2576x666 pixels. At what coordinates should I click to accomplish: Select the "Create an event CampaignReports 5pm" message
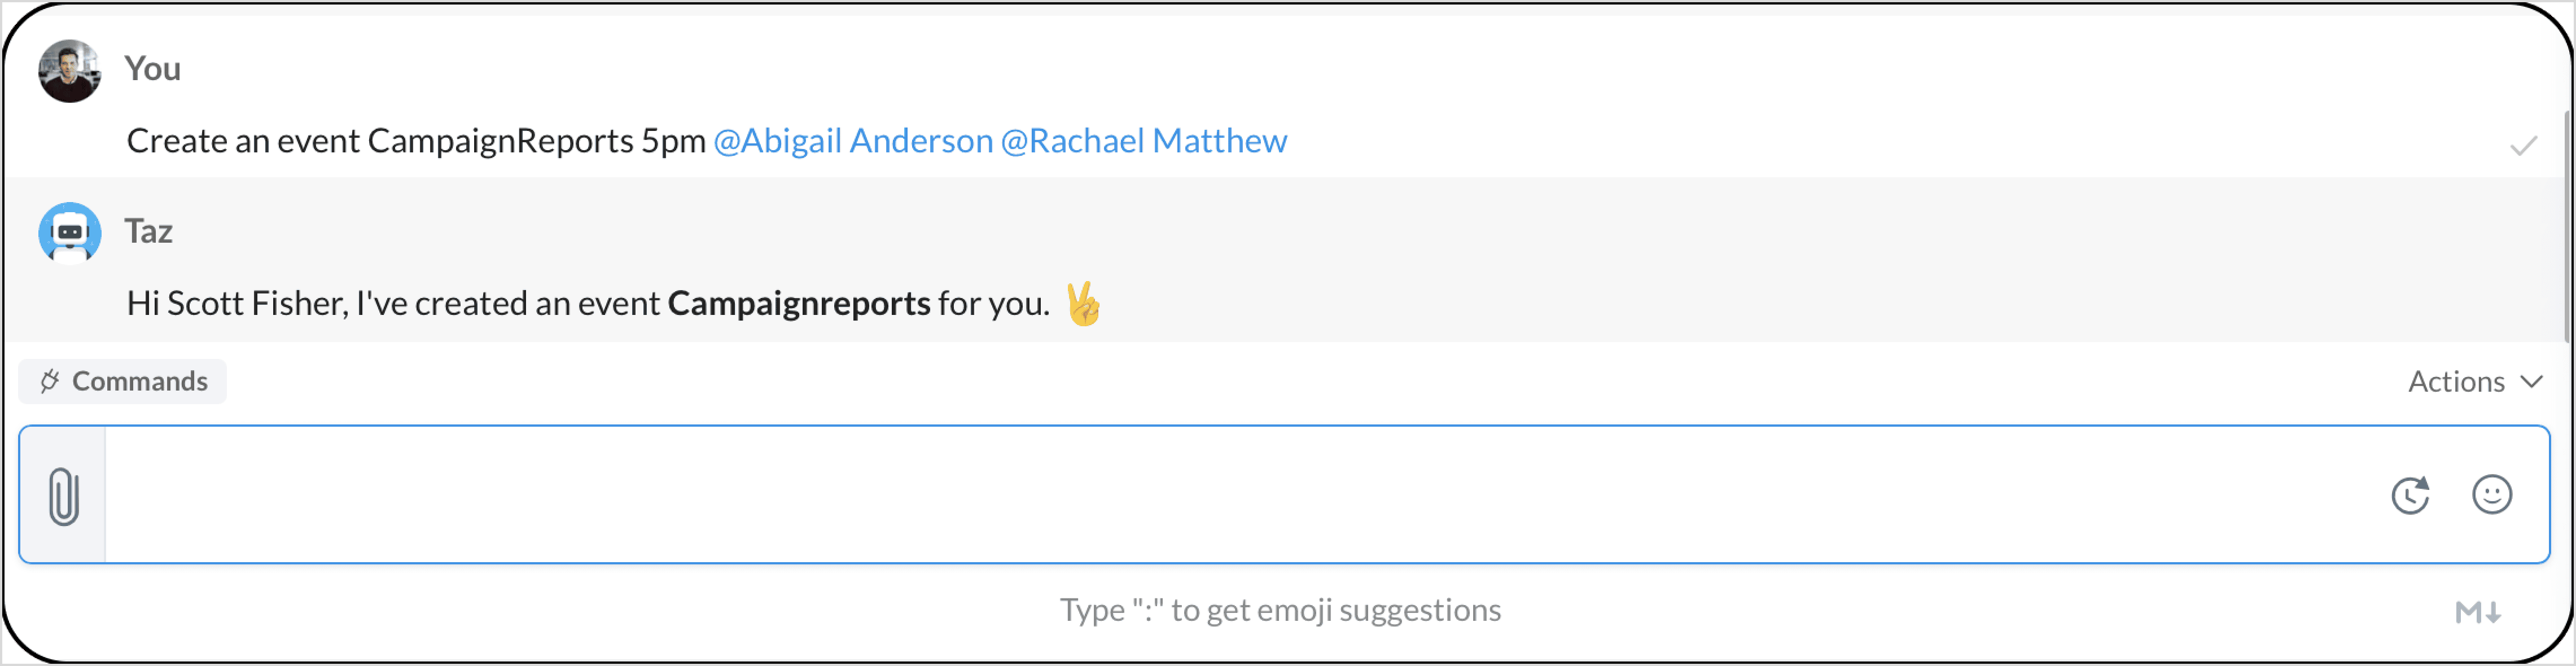(x=416, y=141)
